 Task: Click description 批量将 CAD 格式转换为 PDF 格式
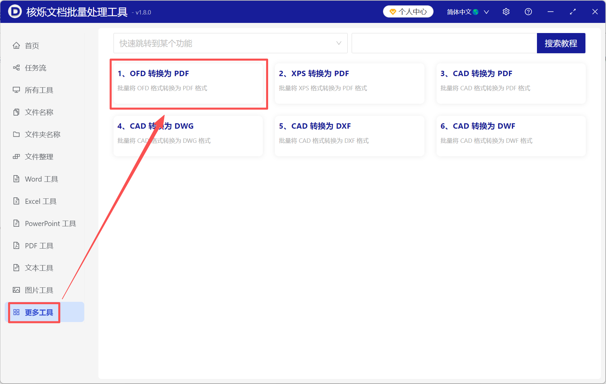(x=485, y=88)
